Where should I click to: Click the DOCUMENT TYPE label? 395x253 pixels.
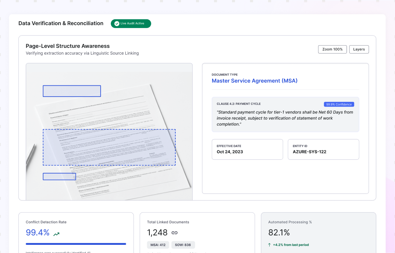point(225,74)
